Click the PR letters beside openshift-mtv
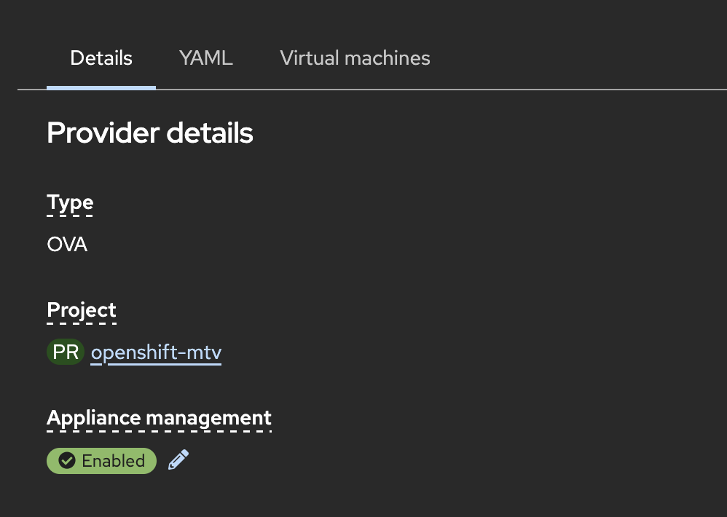This screenshot has height=517, width=727. pyautogui.click(x=66, y=352)
